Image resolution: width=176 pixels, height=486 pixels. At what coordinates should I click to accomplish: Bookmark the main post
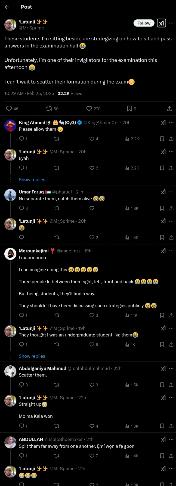tap(129, 109)
